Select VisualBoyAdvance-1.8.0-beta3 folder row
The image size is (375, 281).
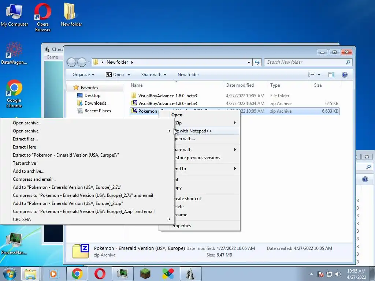[x=234, y=96]
